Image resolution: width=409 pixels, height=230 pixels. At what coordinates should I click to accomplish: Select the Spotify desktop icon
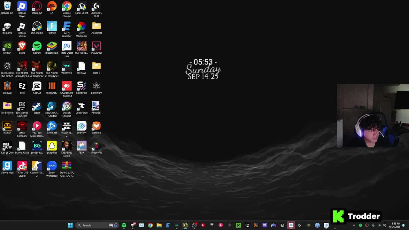coord(37,48)
